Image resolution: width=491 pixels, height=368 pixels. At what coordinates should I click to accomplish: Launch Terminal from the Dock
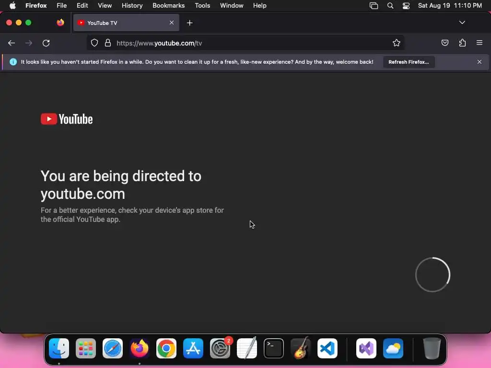(x=274, y=348)
